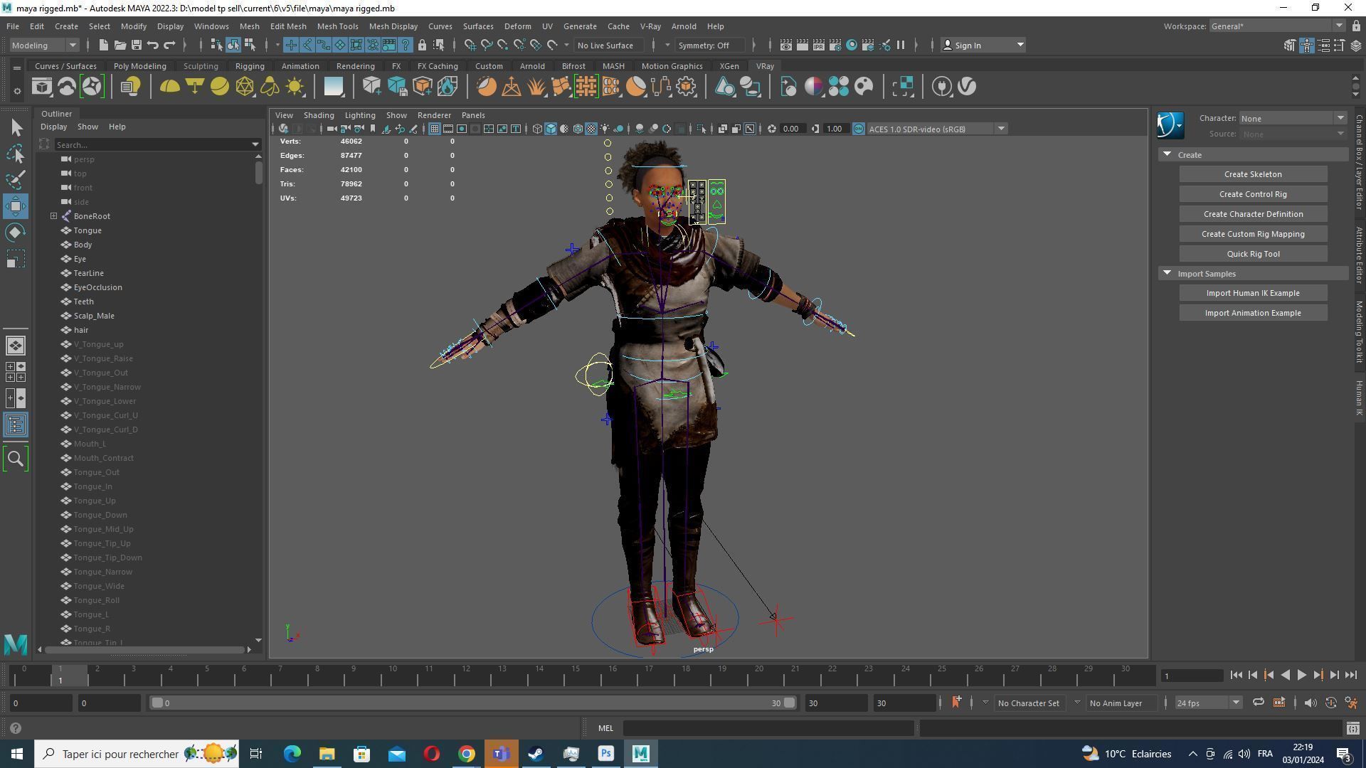Open Maya from Windows taskbar
This screenshot has height=768, width=1366.
[640, 754]
